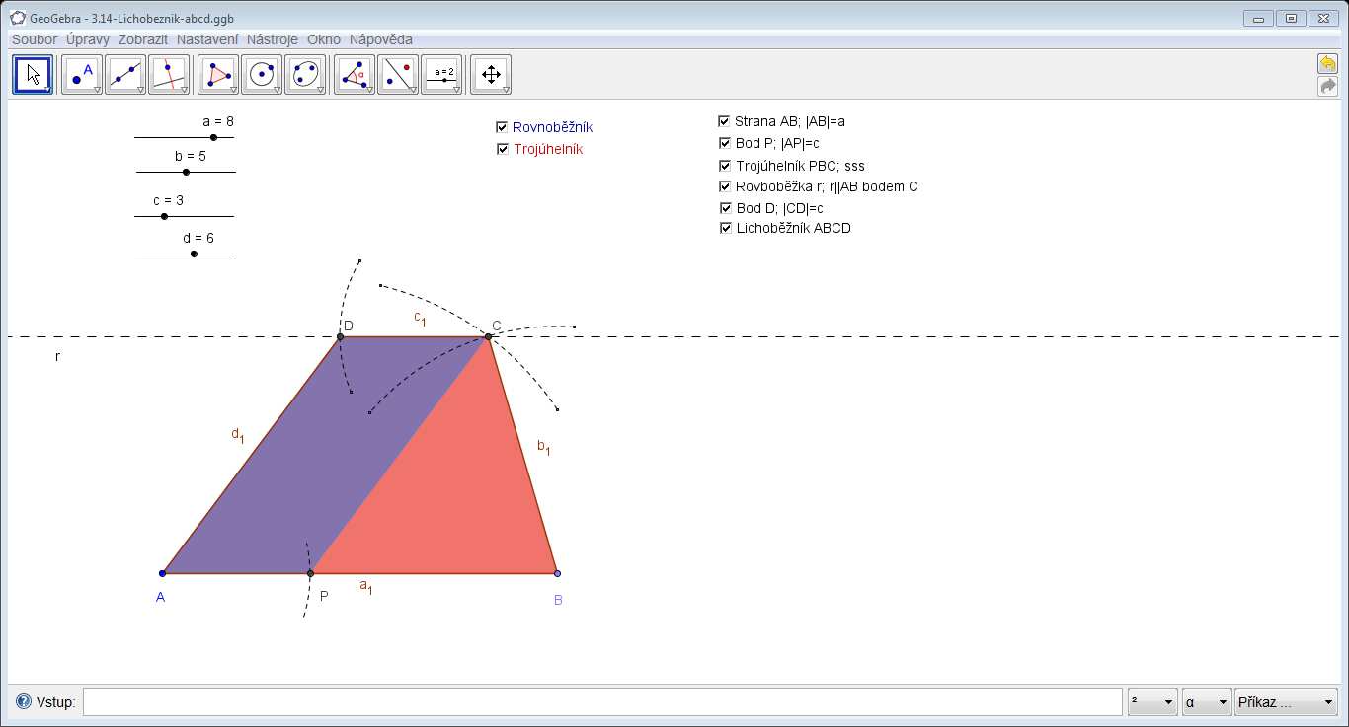Expand the Circle tool dropdown arrow

pyautogui.click(x=278, y=90)
